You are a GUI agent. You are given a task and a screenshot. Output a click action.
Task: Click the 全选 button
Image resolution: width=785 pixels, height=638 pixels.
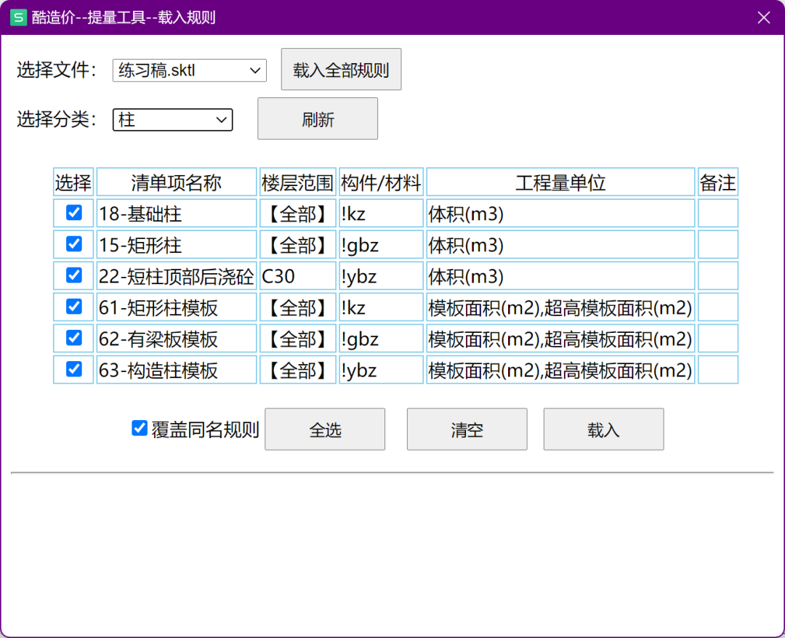(325, 429)
